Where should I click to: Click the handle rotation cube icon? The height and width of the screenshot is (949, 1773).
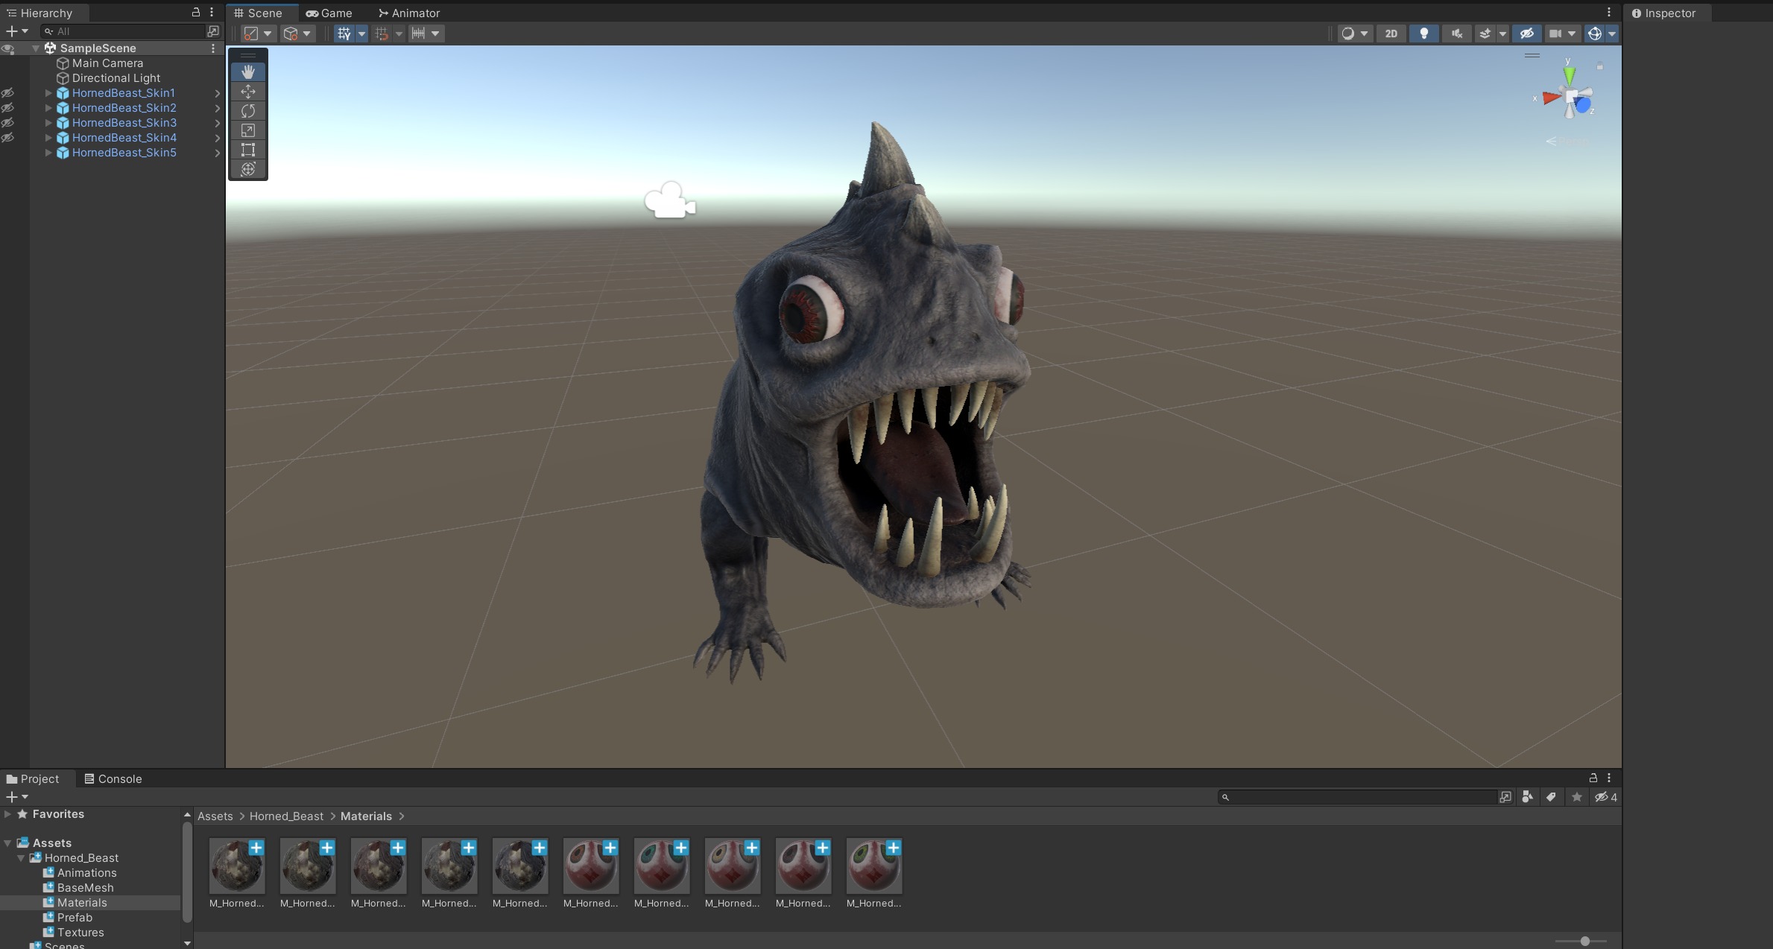pos(291,34)
